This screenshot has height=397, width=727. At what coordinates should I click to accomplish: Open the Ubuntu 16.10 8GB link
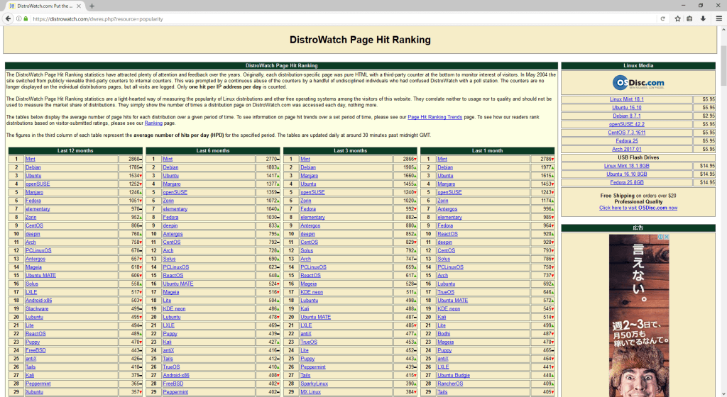[626, 174]
